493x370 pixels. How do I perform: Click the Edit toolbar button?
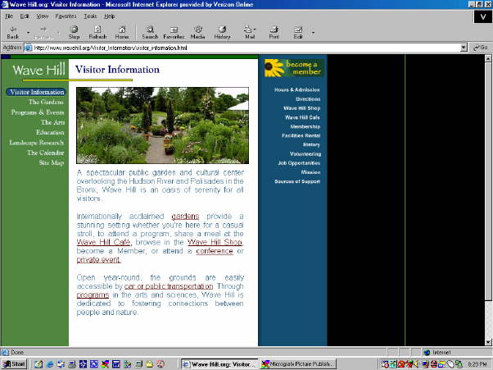point(298,33)
